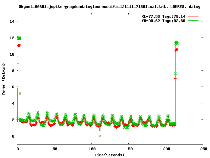This screenshot has height=158, width=210.
Task: Click the y-axis tick label 8
Action: pos(13,71)
